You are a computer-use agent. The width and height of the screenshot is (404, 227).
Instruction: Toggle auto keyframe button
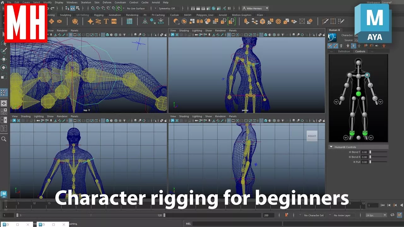287,215
